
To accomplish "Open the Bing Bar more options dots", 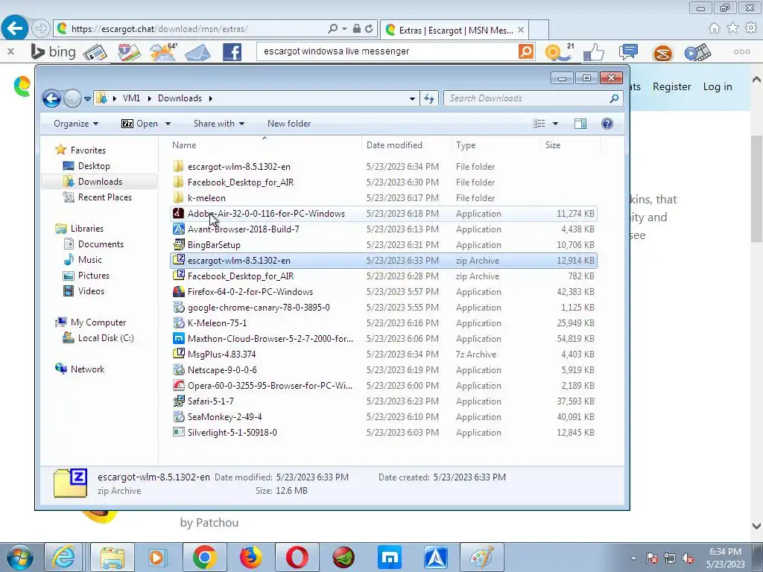I will (x=741, y=51).
